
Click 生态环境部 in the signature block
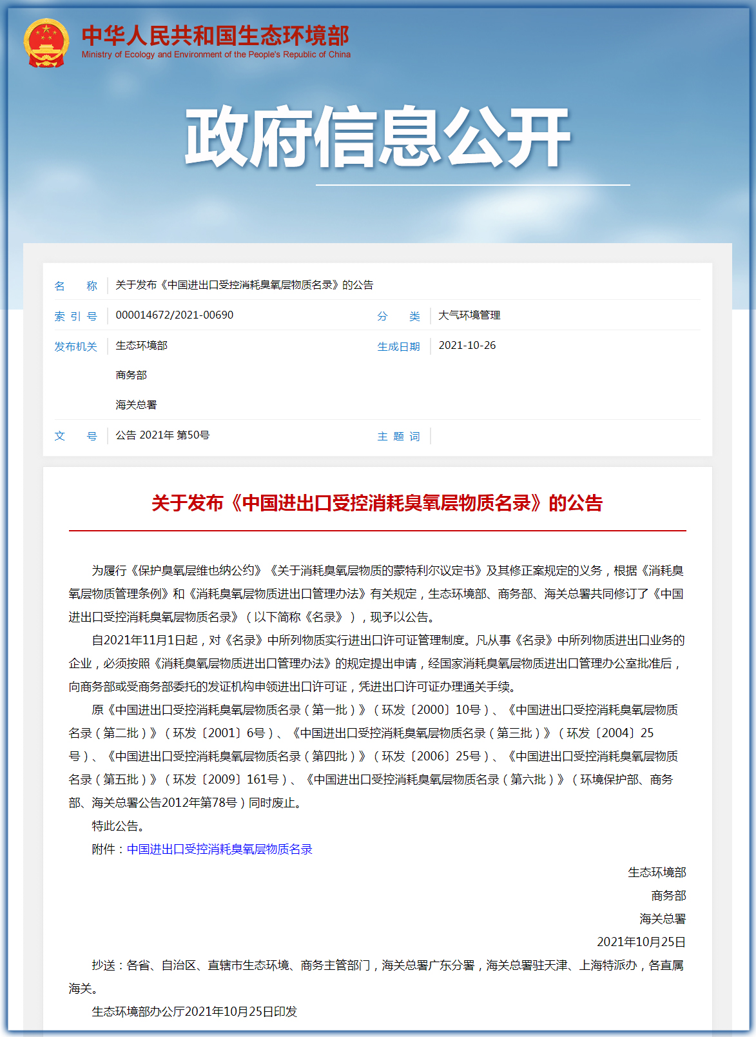[x=657, y=873]
